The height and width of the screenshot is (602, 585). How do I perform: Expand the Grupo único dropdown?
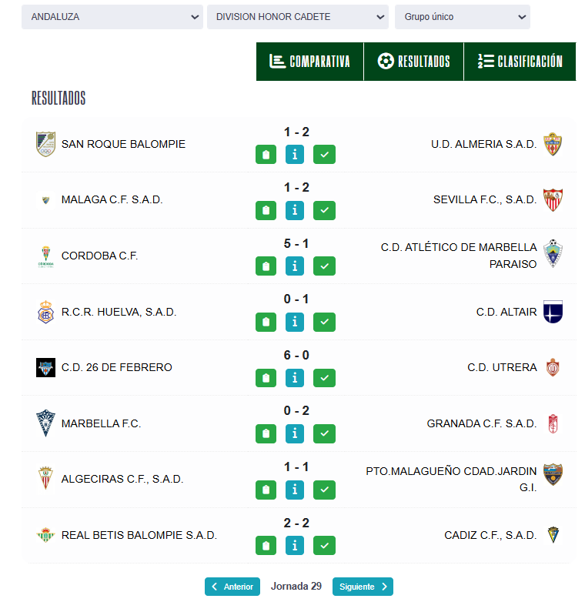click(462, 17)
